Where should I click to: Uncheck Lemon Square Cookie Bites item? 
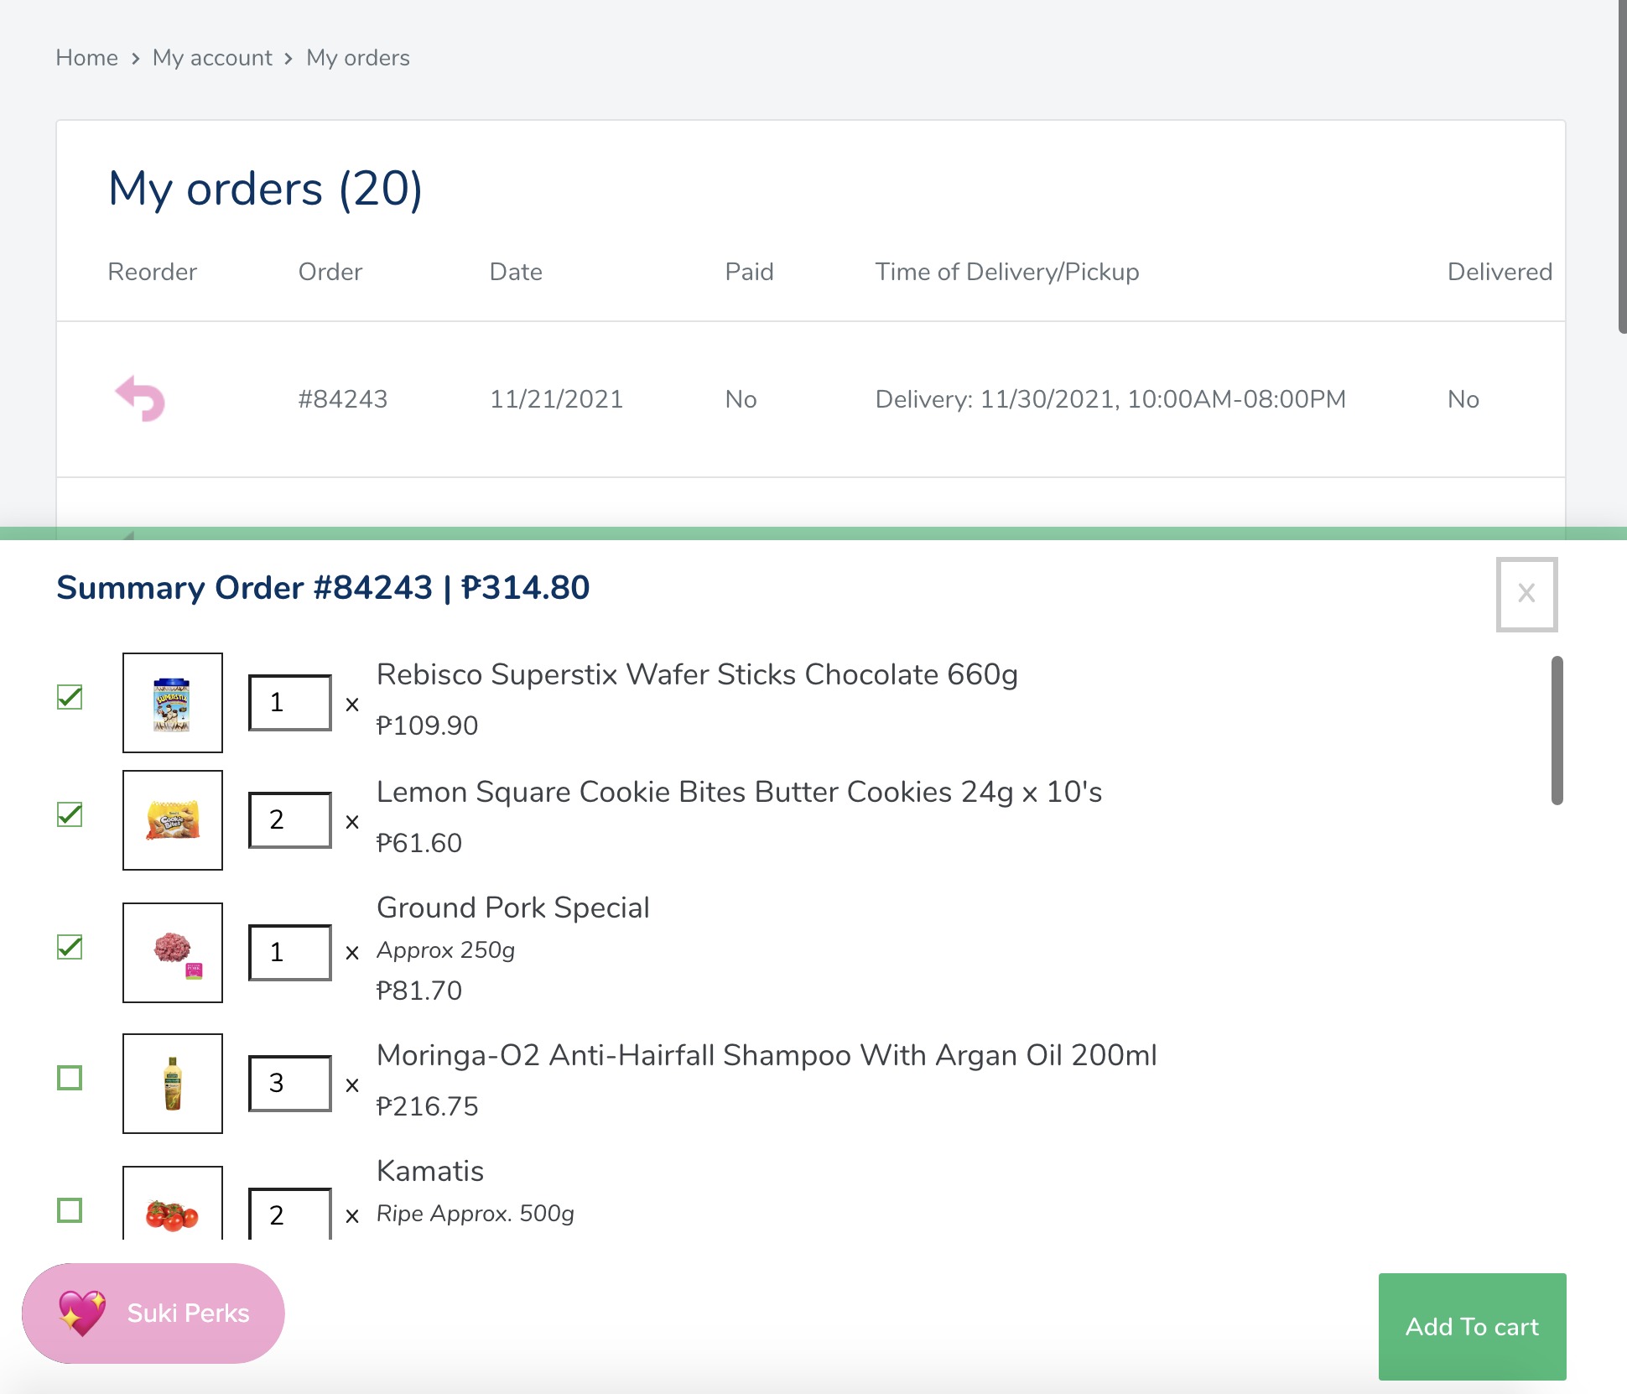pyautogui.click(x=70, y=814)
